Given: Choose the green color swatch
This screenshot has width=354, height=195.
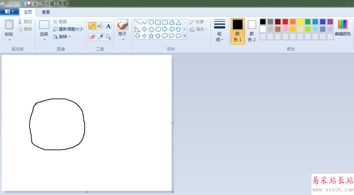Looking at the screenshot, I should pyautogui.click(x=308, y=22).
